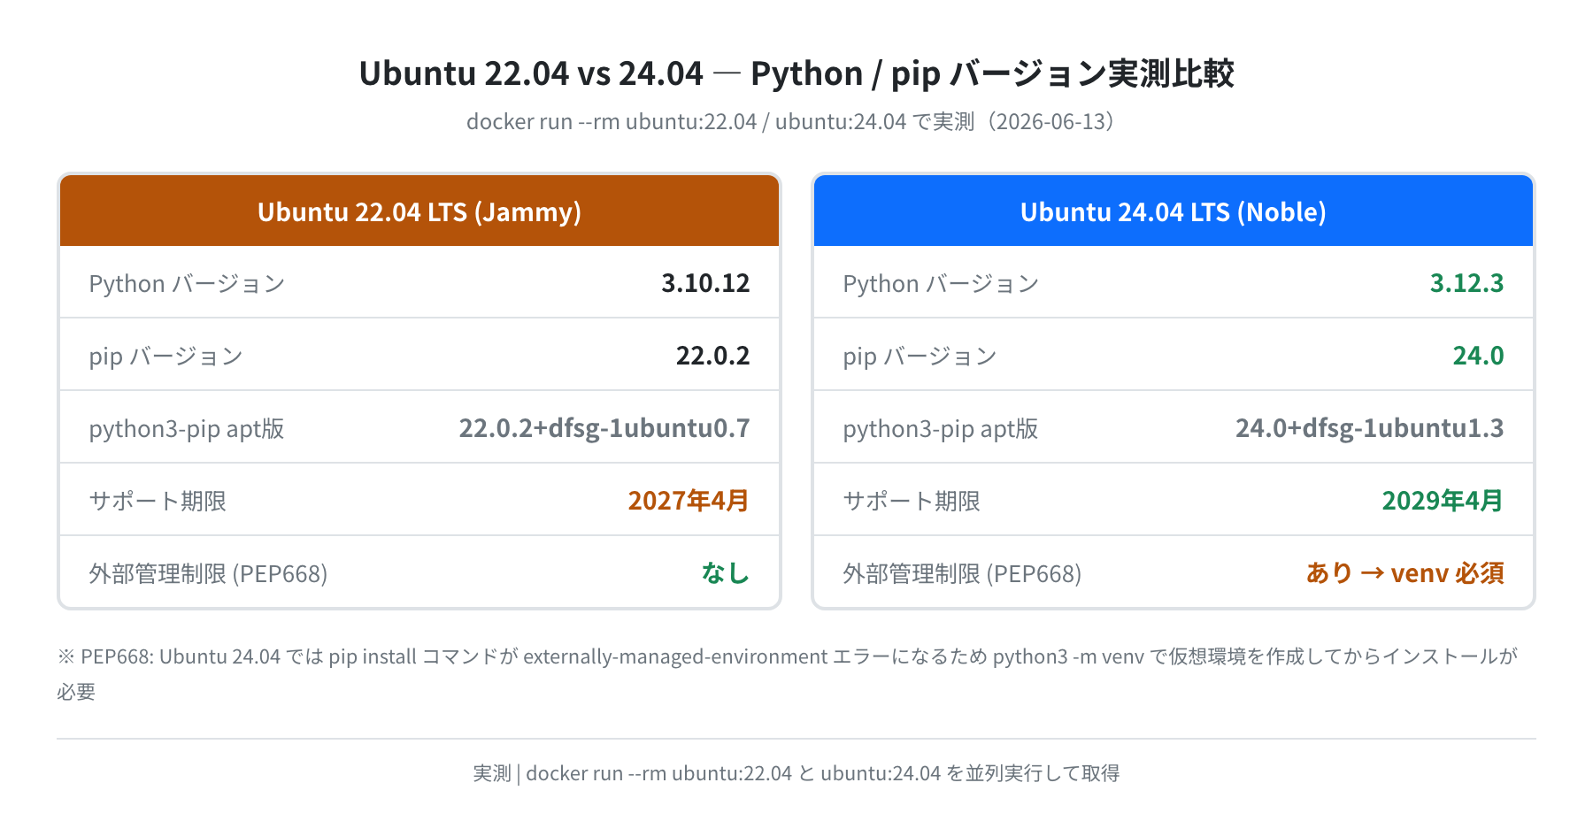Click the footer 実測 source line

tap(796, 773)
